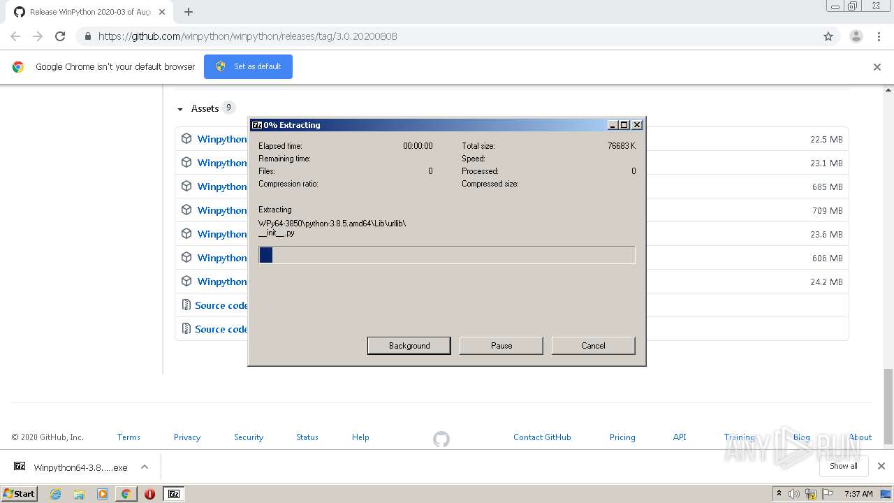The height and width of the screenshot is (503, 894).
Task: Reload the GitHub page
Action: [60, 36]
